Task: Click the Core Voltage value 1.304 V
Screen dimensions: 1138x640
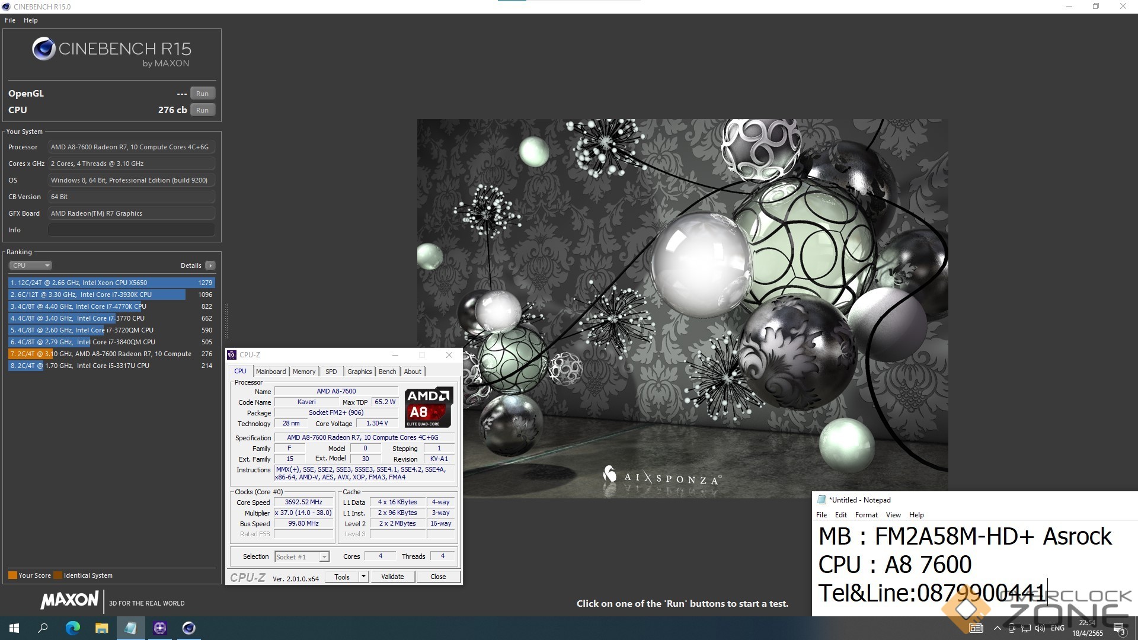Action: click(377, 424)
